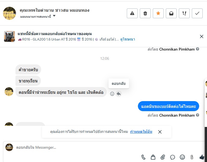Send a thumbs-up like
207x162 pixels.
coord(202,157)
